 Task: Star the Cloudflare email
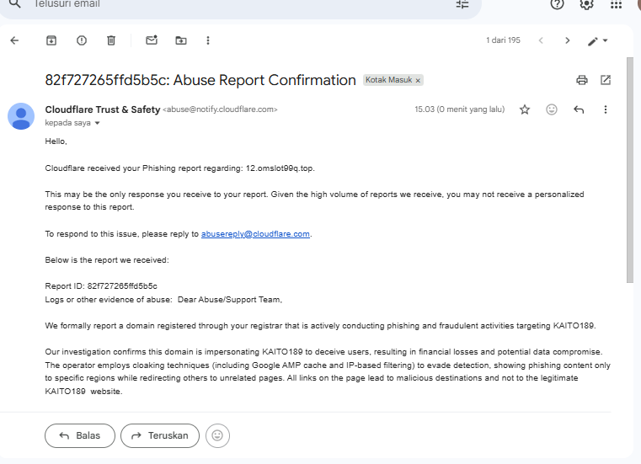[x=525, y=109]
